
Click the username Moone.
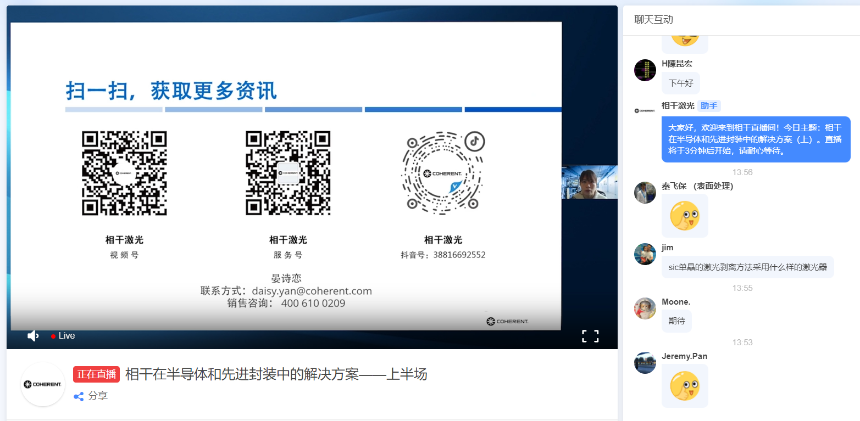(x=676, y=302)
